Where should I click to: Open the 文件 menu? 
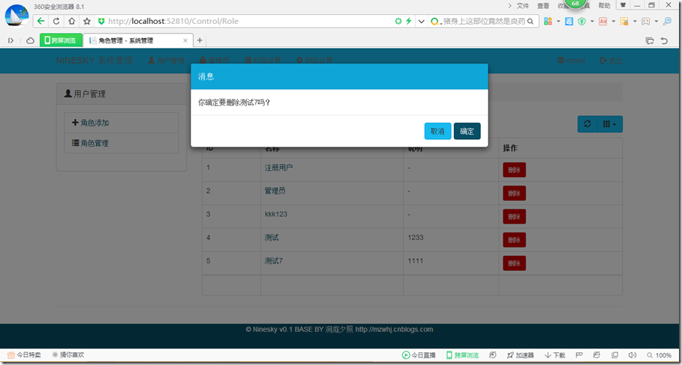tap(522, 5)
